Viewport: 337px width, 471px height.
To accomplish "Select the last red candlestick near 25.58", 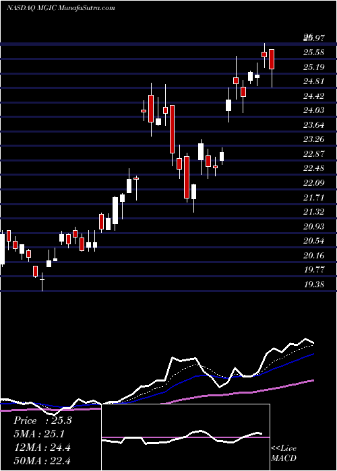I will pos(272,59).
